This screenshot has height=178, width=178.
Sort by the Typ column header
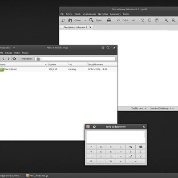tap(77, 65)
